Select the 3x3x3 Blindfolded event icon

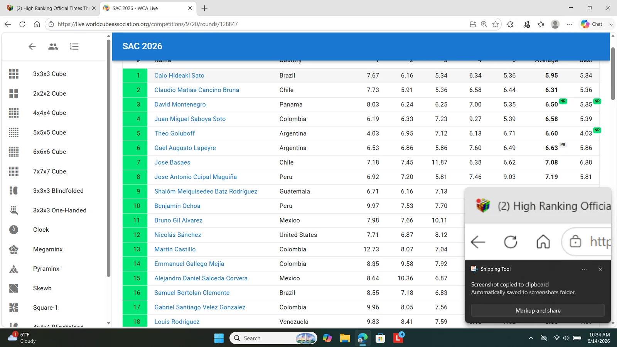pos(13,190)
